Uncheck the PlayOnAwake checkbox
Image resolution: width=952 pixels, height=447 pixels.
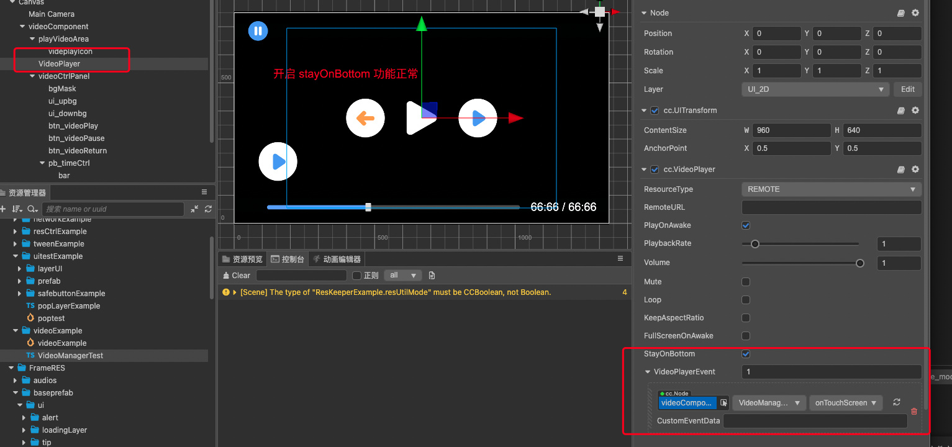[746, 225]
